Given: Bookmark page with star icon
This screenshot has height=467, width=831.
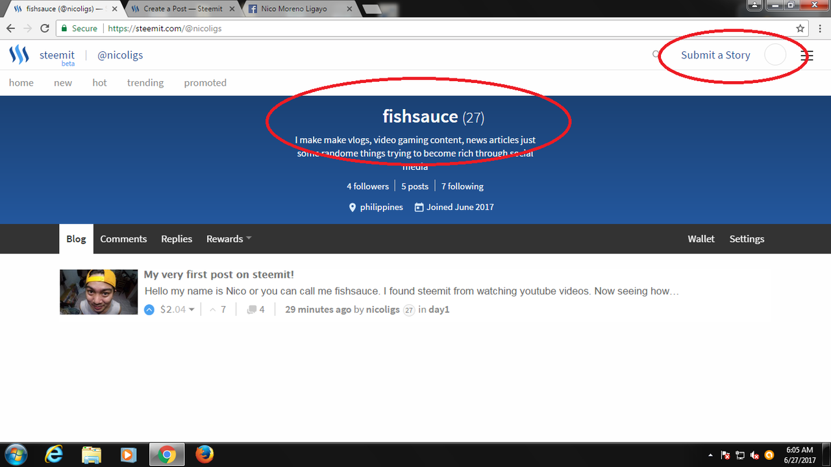Looking at the screenshot, I should click(800, 29).
